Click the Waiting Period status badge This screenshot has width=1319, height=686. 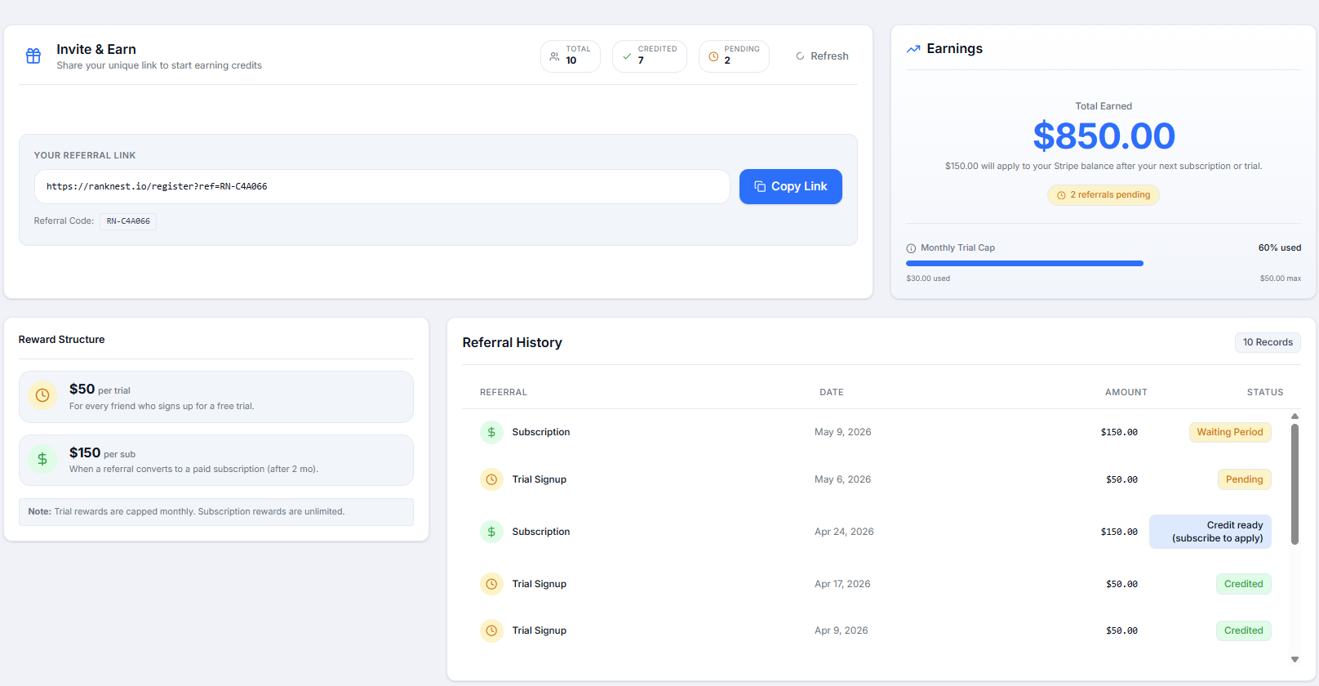tap(1230, 432)
